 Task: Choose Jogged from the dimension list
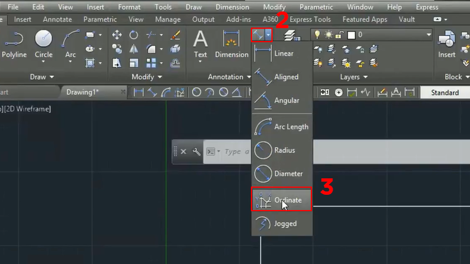click(282, 224)
